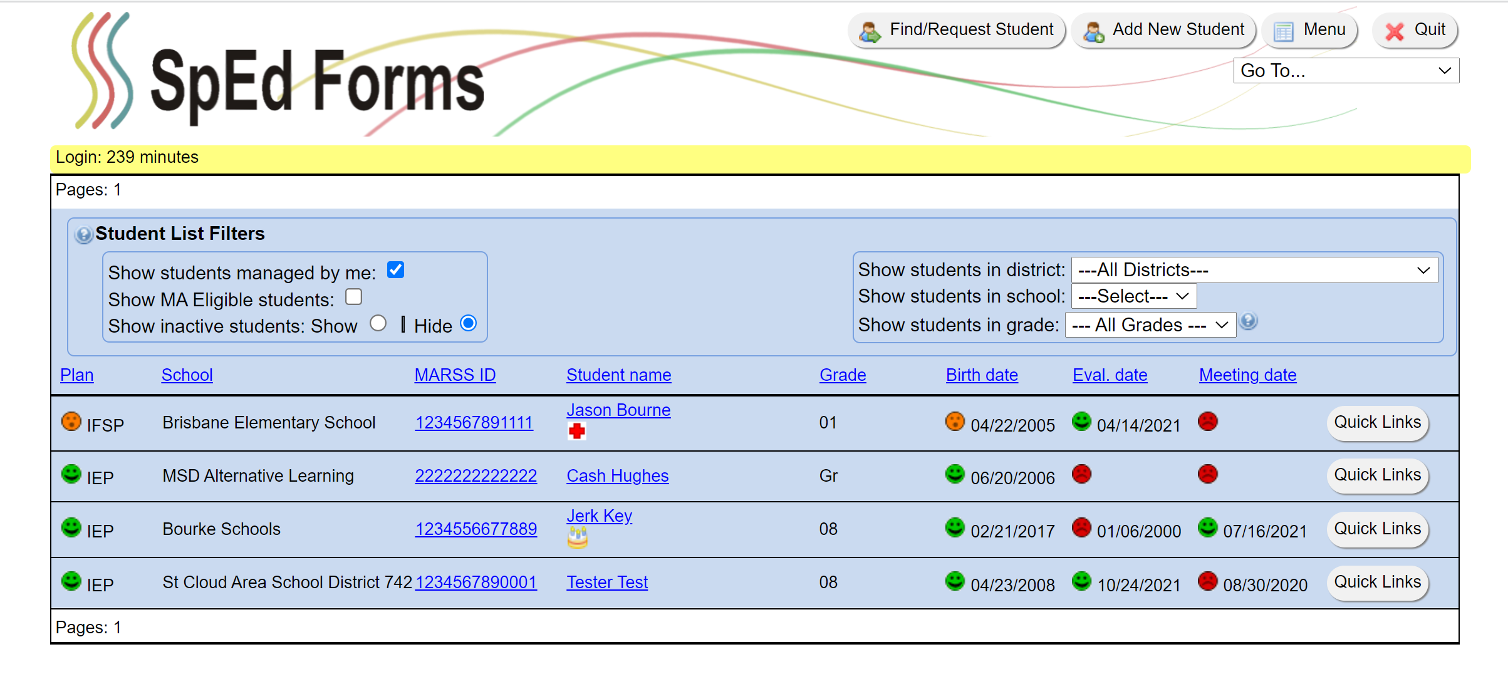Open Cash Hughes student link

point(617,476)
